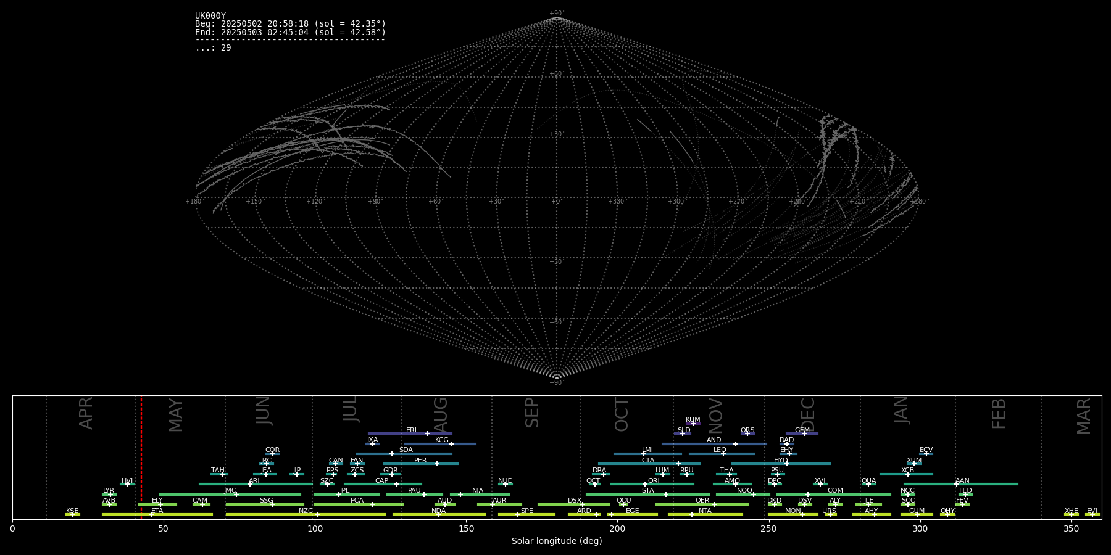Click the DEC month label
Screen dimensions: 1111x555
tap(808, 414)
